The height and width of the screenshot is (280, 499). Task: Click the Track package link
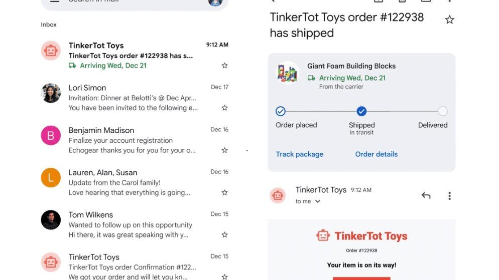[x=300, y=154]
